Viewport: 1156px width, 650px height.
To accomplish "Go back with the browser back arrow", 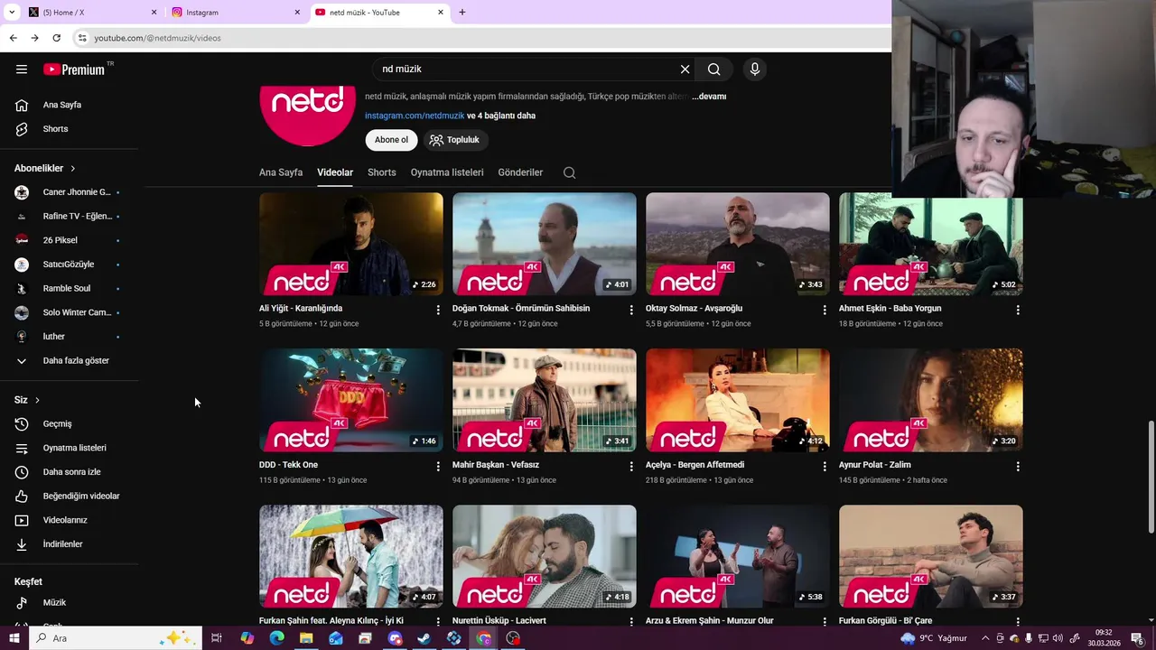I will pos(13,38).
